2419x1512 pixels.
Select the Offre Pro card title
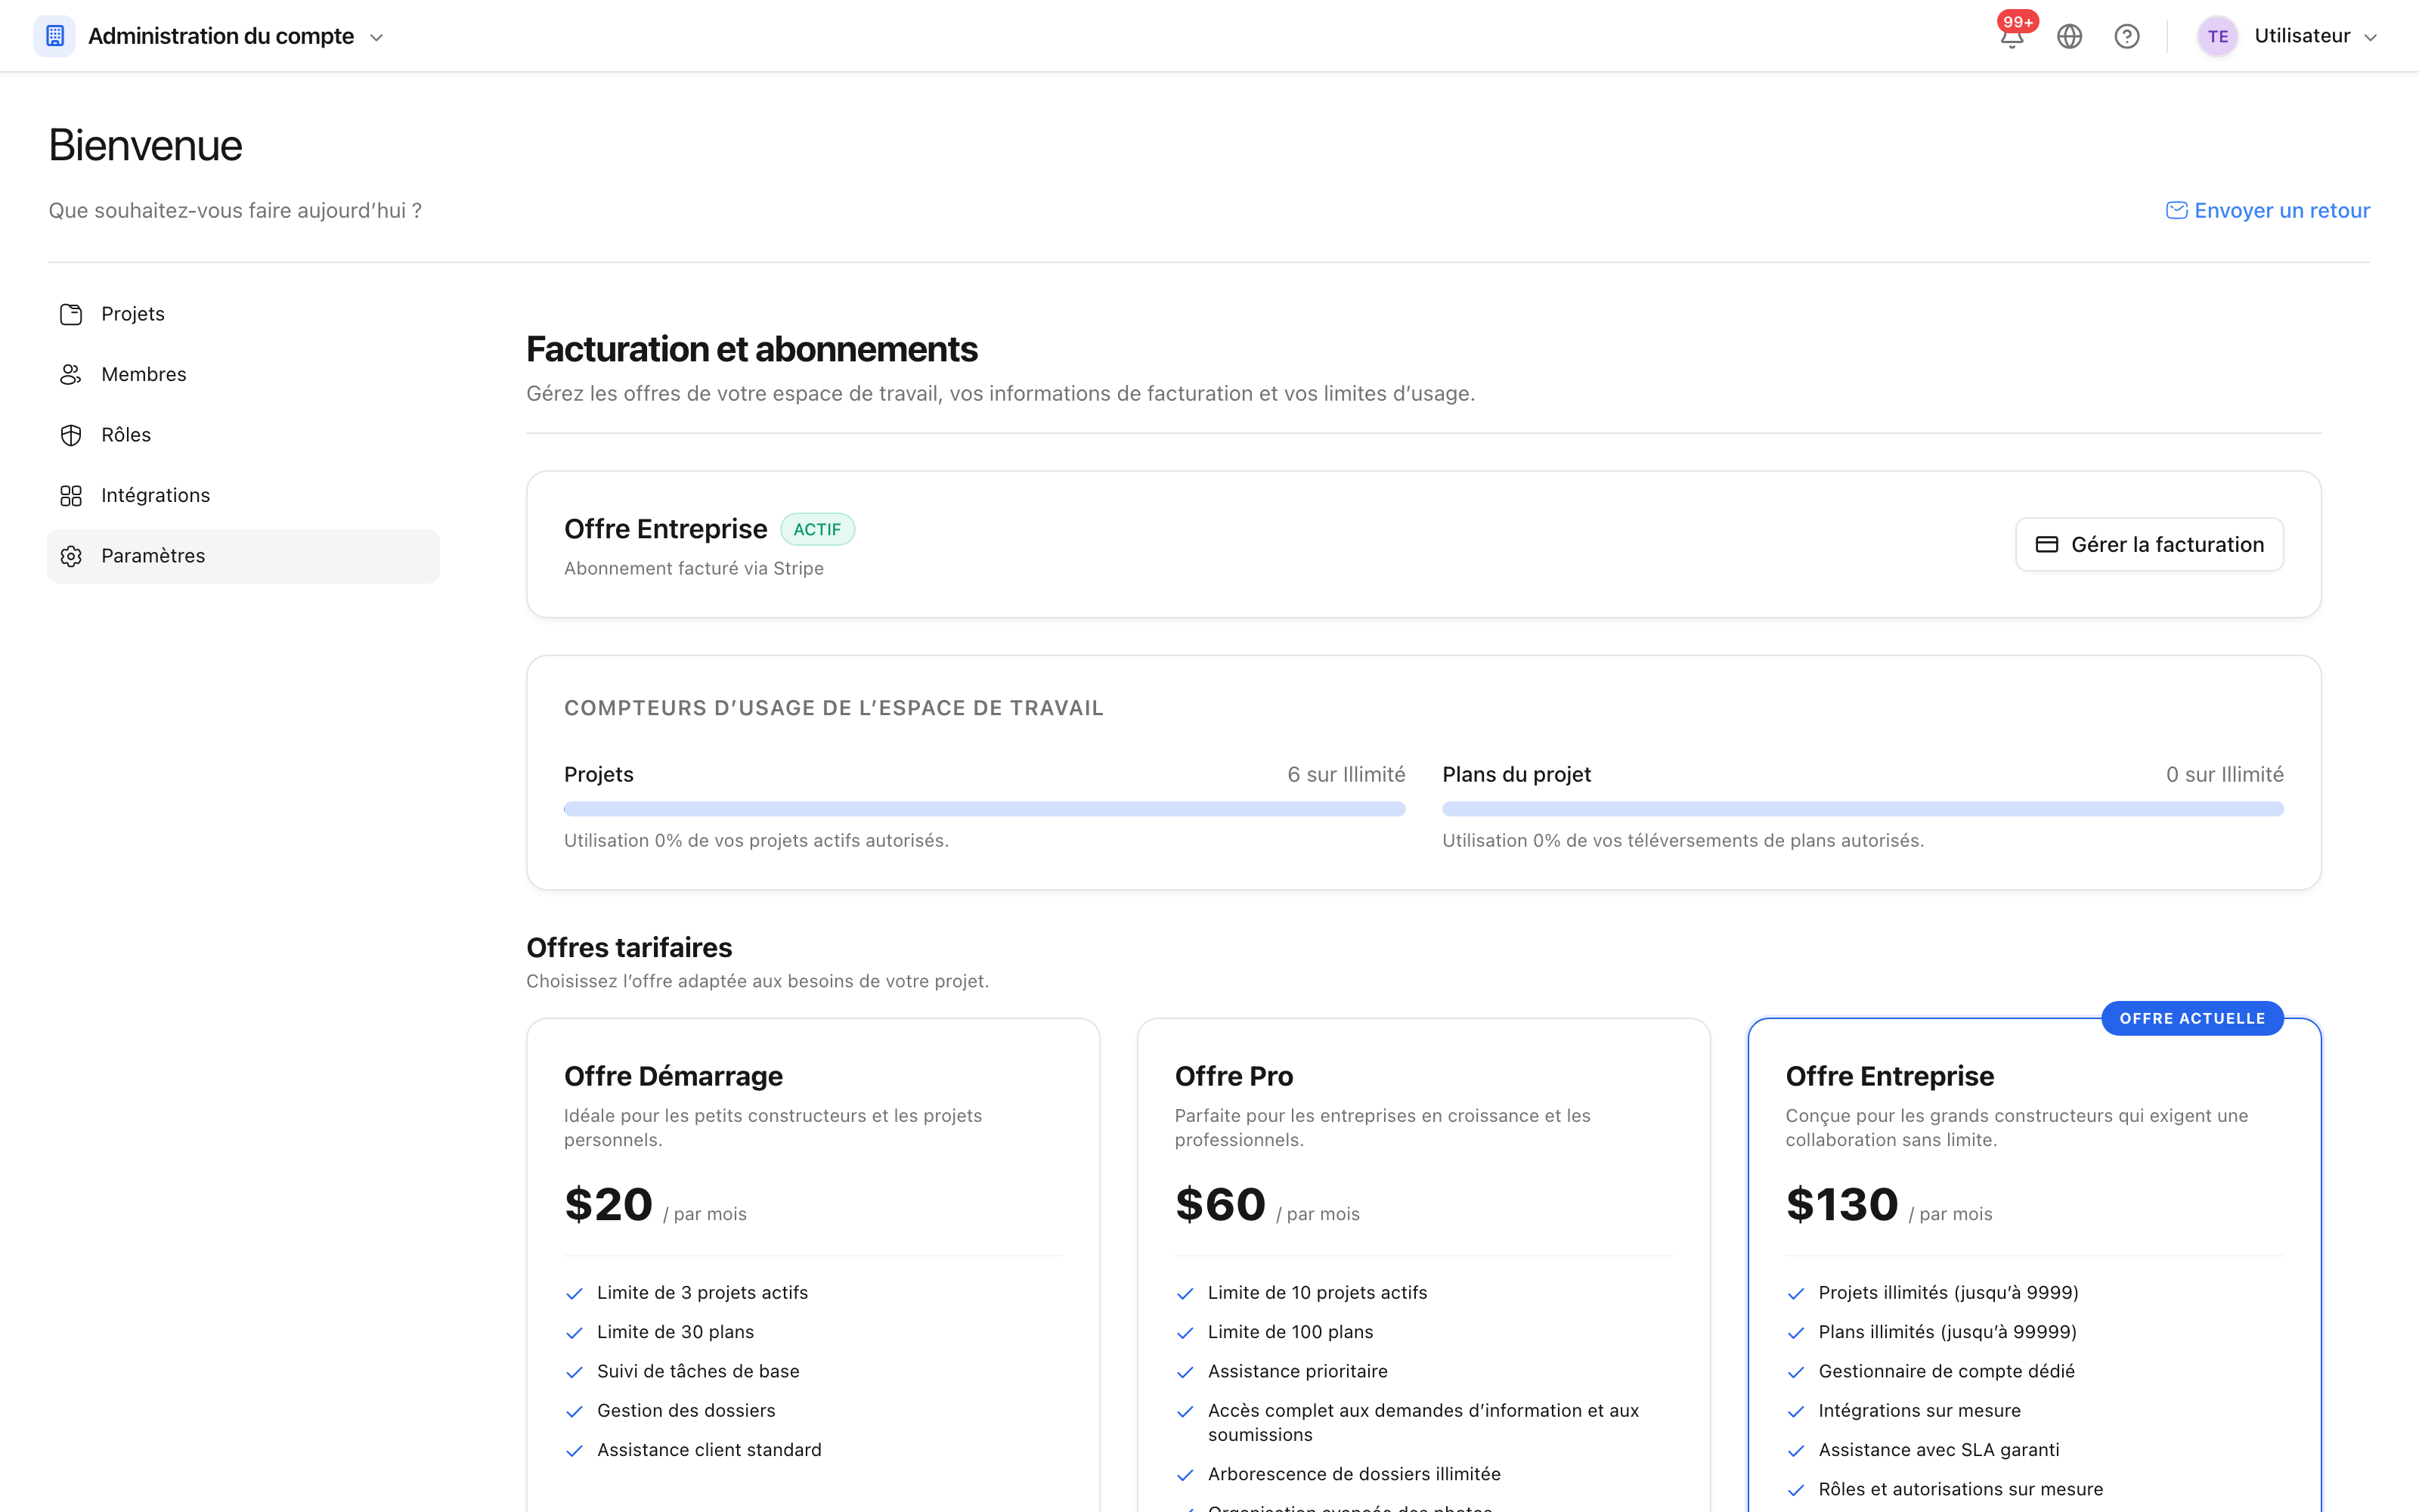[x=1234, y=1076]
